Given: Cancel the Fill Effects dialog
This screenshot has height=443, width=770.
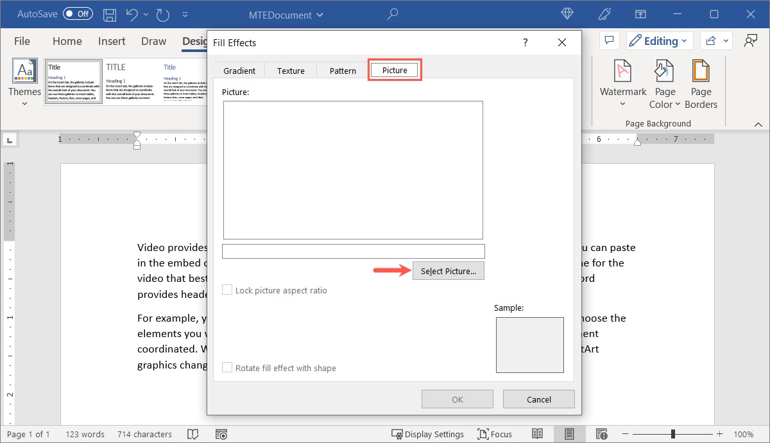Looking at the screenshot, I should pyautogui.click(x=538, y=399).
